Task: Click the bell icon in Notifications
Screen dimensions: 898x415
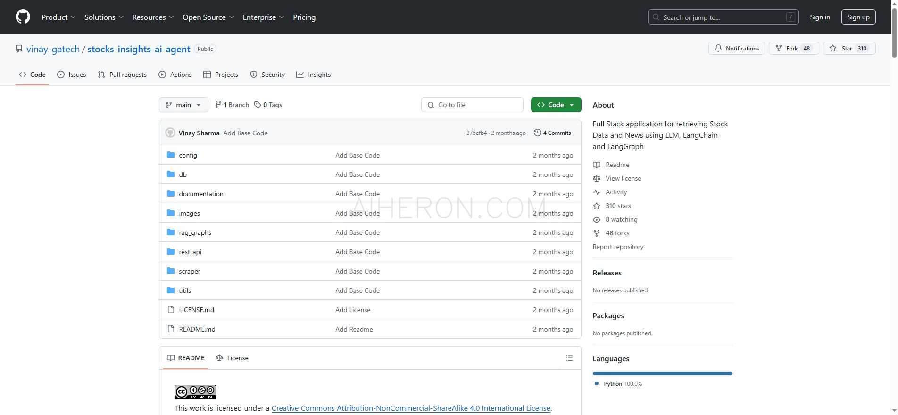Action: click(x=718, y=48)
